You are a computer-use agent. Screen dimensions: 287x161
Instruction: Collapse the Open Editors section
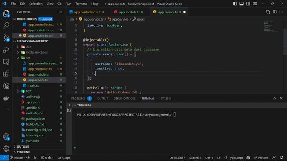[x=26, y=19]
